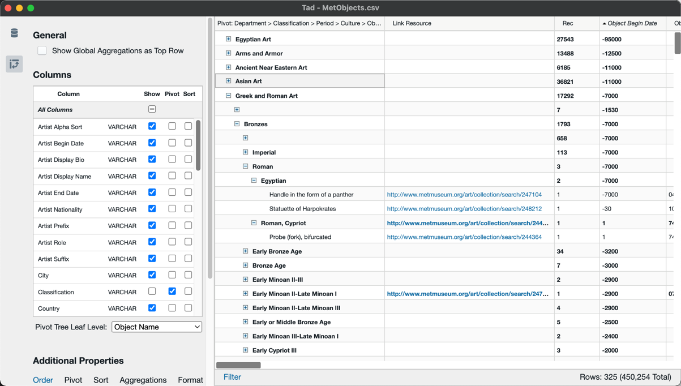The height and width of the screenshot is (386, 681).
Task: Enable the Sort checkbox for City
Action: (187, 275)
